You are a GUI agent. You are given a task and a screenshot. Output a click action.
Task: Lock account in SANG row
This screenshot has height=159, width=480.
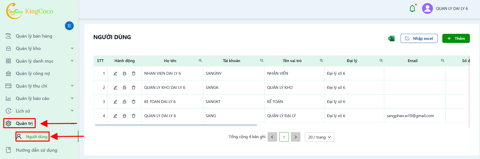(124, 116)
